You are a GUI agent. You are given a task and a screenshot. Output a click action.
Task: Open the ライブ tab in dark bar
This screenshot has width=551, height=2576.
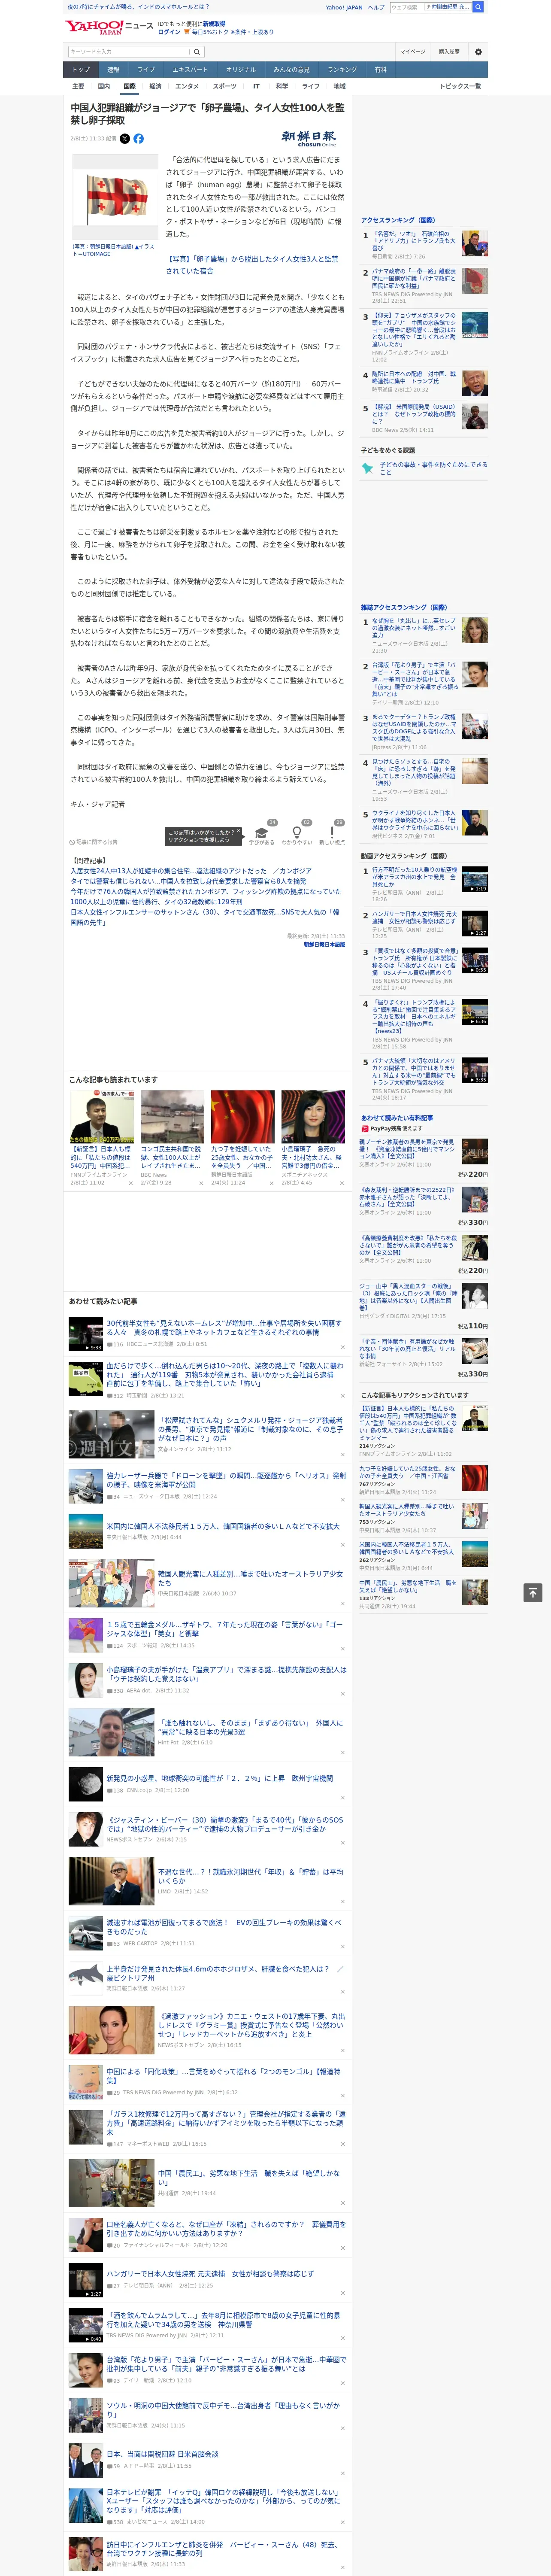point(146,70)
